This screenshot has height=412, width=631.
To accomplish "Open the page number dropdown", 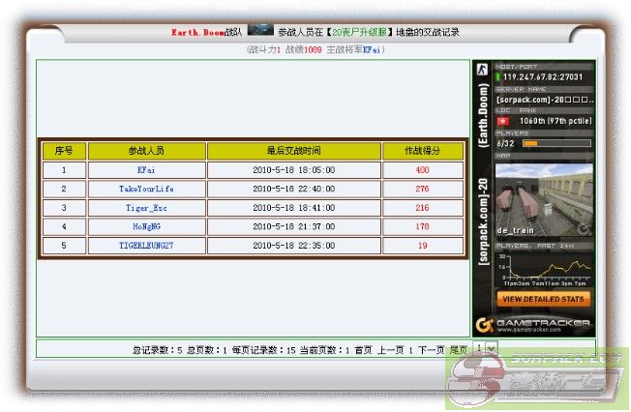I will click(x=485, y=348).
